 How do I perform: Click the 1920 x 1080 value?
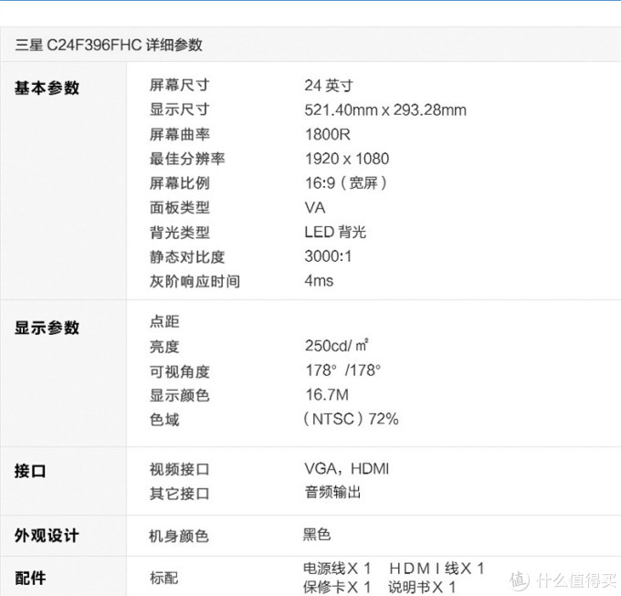coord(347,159)
